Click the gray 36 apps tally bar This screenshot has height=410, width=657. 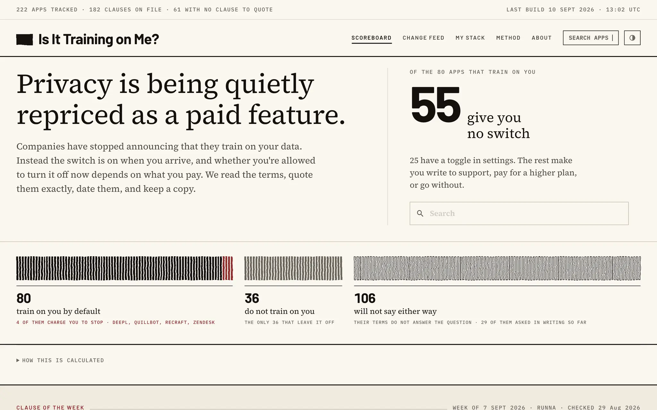tap(293, 268)
